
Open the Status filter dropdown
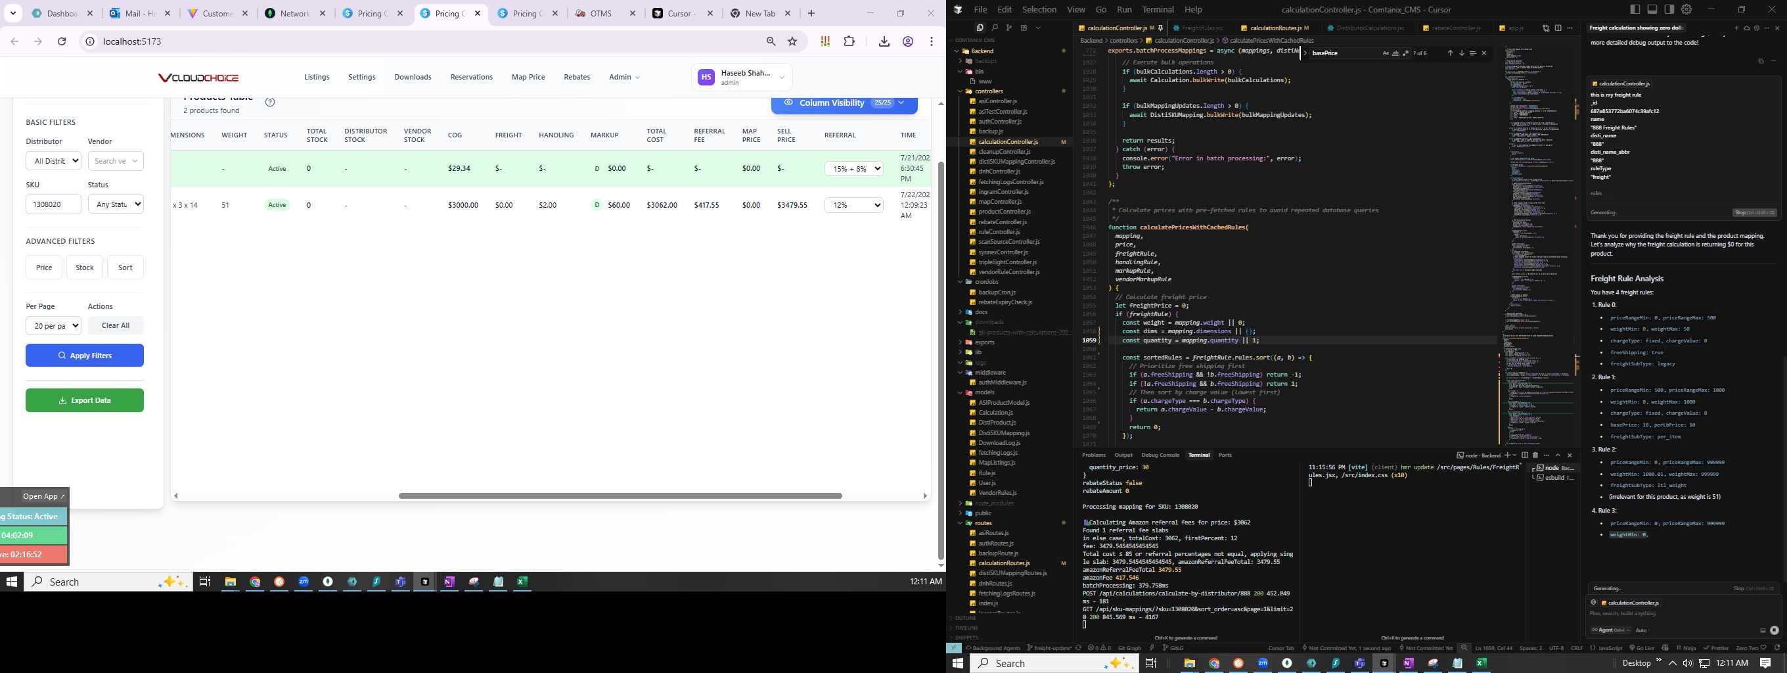(x=116, y=204)
